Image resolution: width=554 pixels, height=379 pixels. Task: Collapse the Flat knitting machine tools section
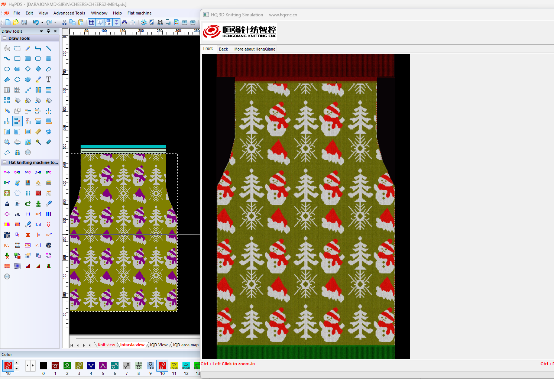click(4, 162)
